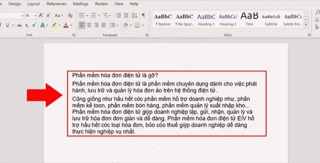320x163 pixels.
Task: Apply the Heading 1 style
Action: pos(206,20)
